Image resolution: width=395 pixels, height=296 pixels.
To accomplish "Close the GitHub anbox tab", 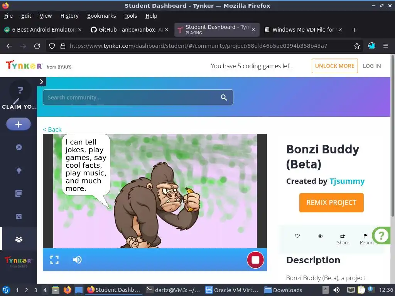I will click(x=167, y=30).
